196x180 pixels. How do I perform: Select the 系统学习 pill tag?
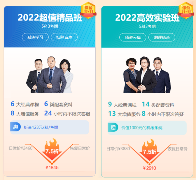35,37
